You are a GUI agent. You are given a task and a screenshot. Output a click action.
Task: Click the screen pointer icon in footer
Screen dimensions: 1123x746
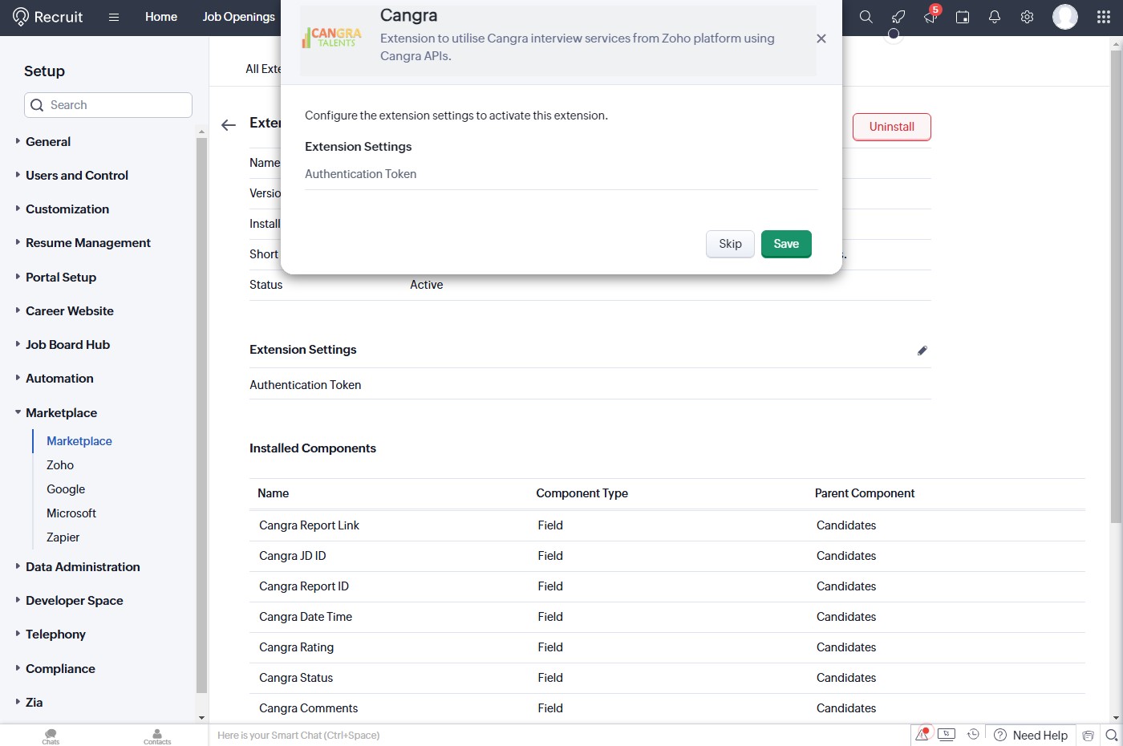(947, 735)
